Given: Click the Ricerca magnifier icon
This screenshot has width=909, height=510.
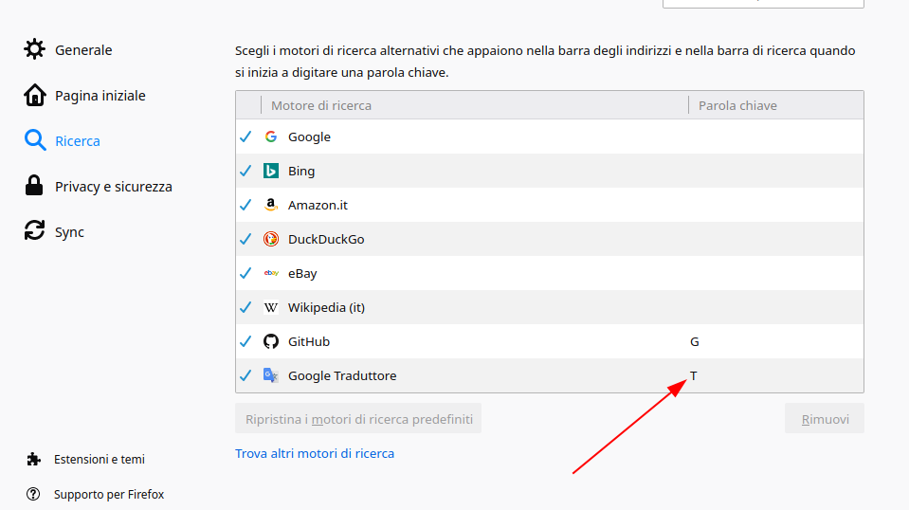Looking at the screenshot, I should tap(35, 140).
